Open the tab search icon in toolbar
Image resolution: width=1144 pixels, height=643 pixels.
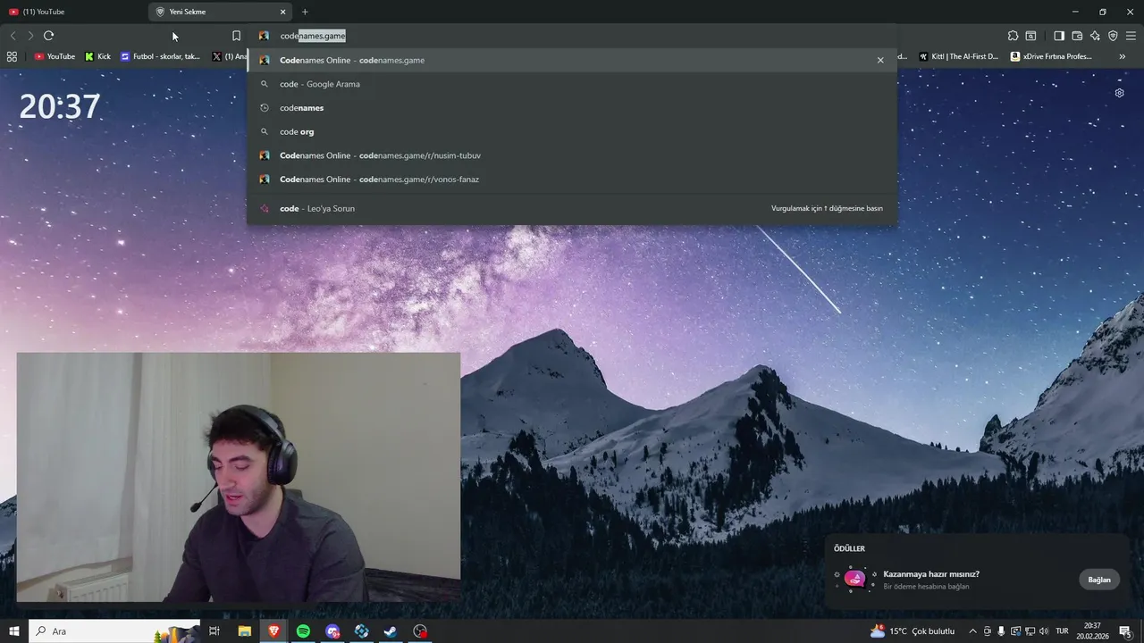(1030, 36)
